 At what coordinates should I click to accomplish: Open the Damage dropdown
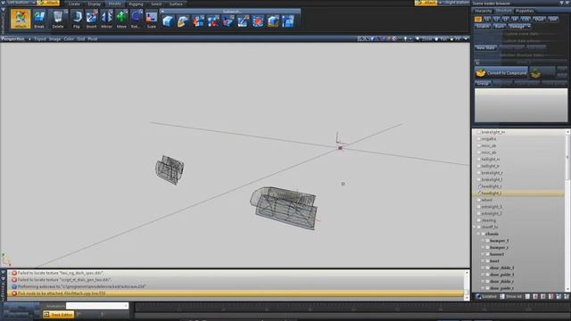(519, 26)
